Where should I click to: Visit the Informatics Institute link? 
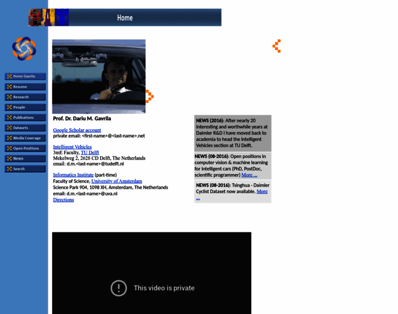[73, 175]
